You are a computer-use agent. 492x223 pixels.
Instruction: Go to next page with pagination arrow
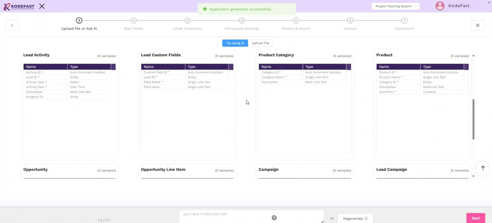click(109, 220)
